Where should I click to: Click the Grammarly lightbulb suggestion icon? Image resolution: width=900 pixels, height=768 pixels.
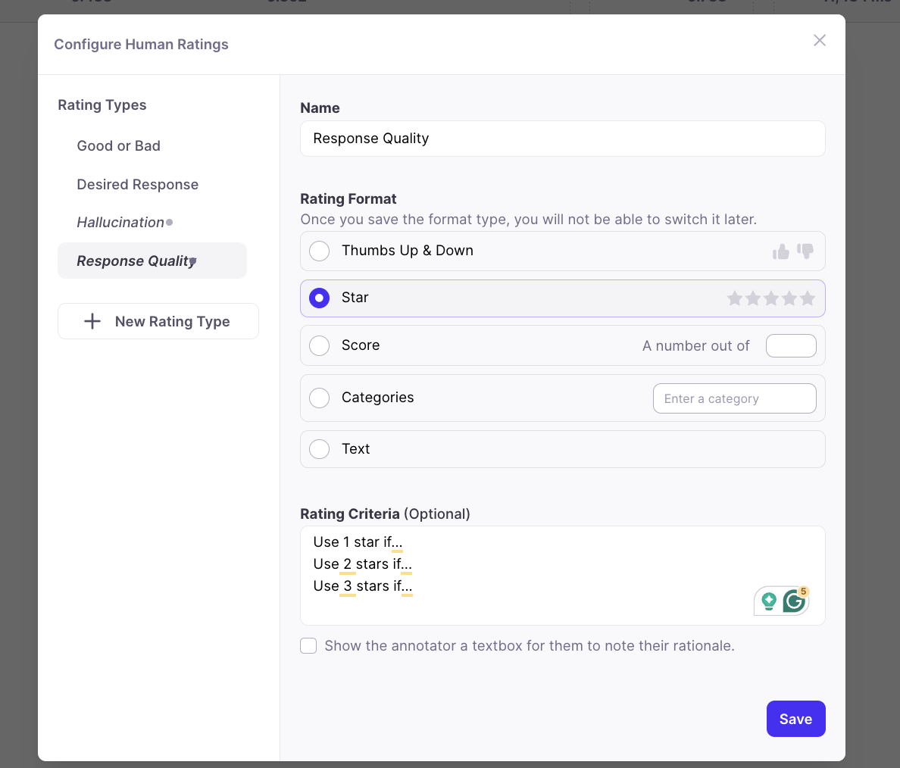pyautogui.click(x=768, y=601)
